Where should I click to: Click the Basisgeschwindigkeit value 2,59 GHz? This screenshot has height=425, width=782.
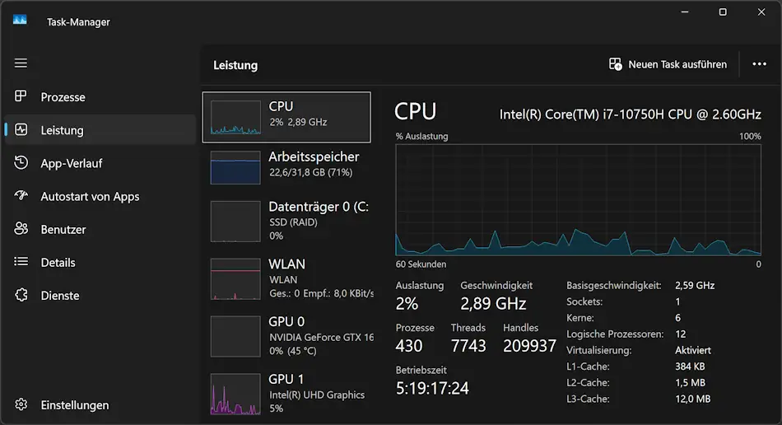(x=695, y=285)
